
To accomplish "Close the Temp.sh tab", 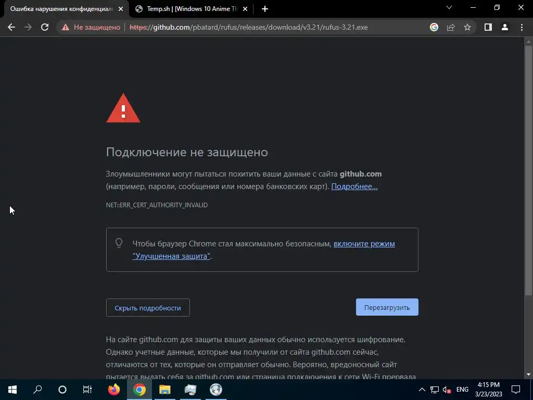I will coord(245,9).
